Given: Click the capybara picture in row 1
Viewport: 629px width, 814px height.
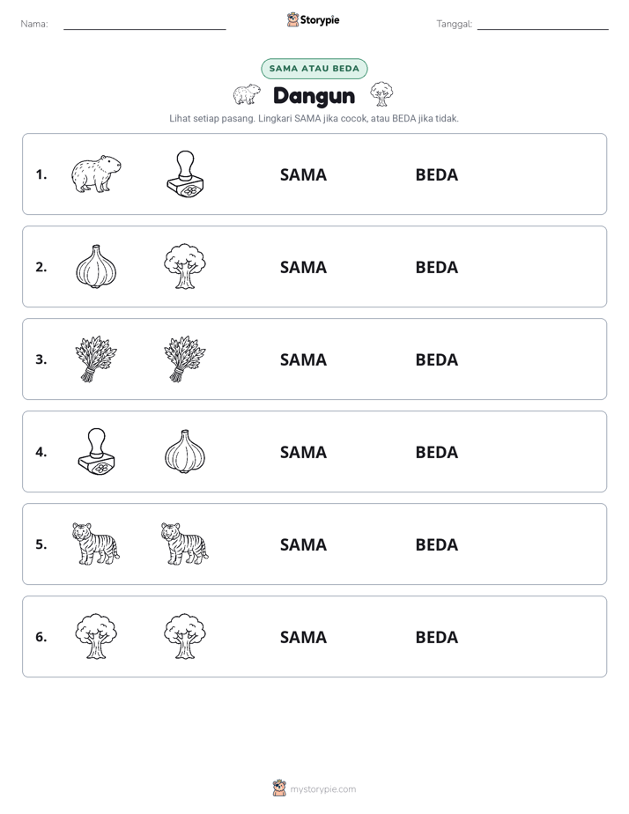Looking at the screenshot, I should (x=96, y=174).
